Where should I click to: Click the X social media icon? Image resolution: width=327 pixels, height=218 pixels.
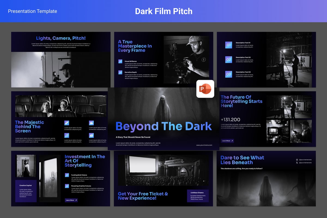(297, 163)
